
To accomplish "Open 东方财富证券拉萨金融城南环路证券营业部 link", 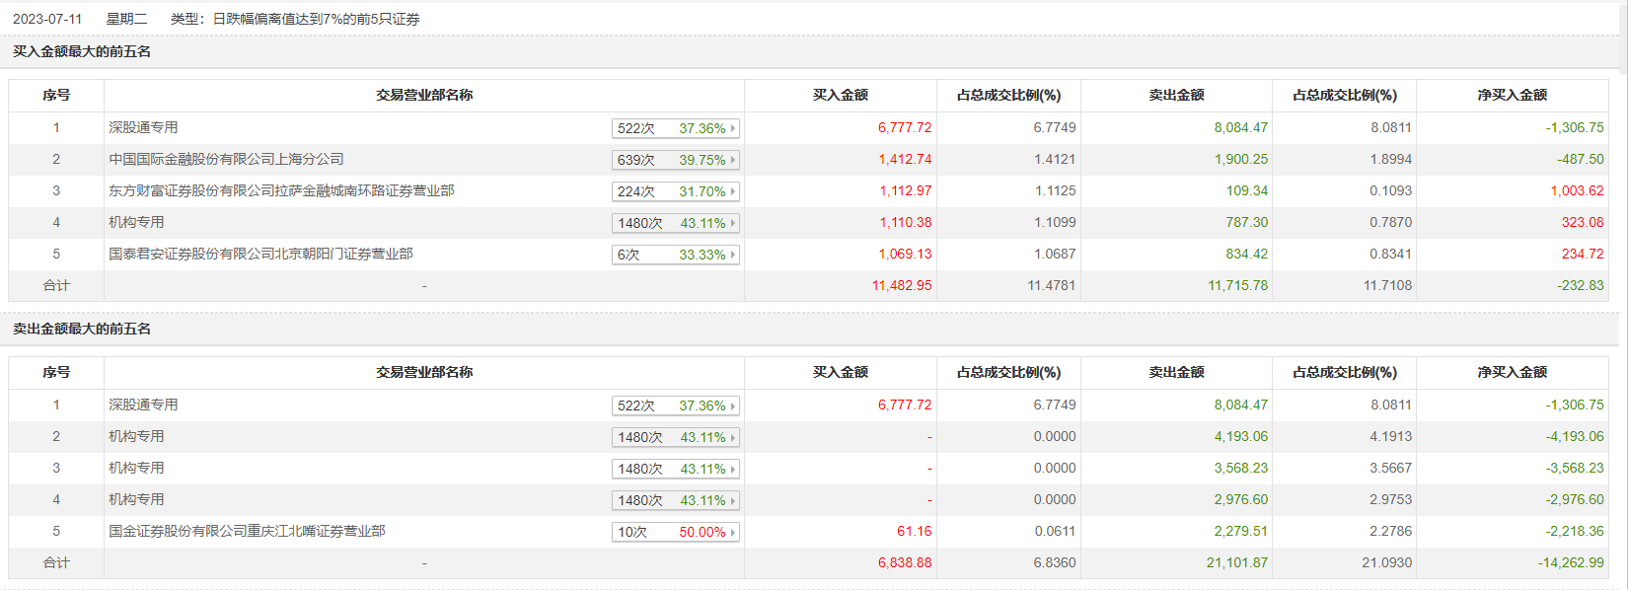I will pos(281,190).
